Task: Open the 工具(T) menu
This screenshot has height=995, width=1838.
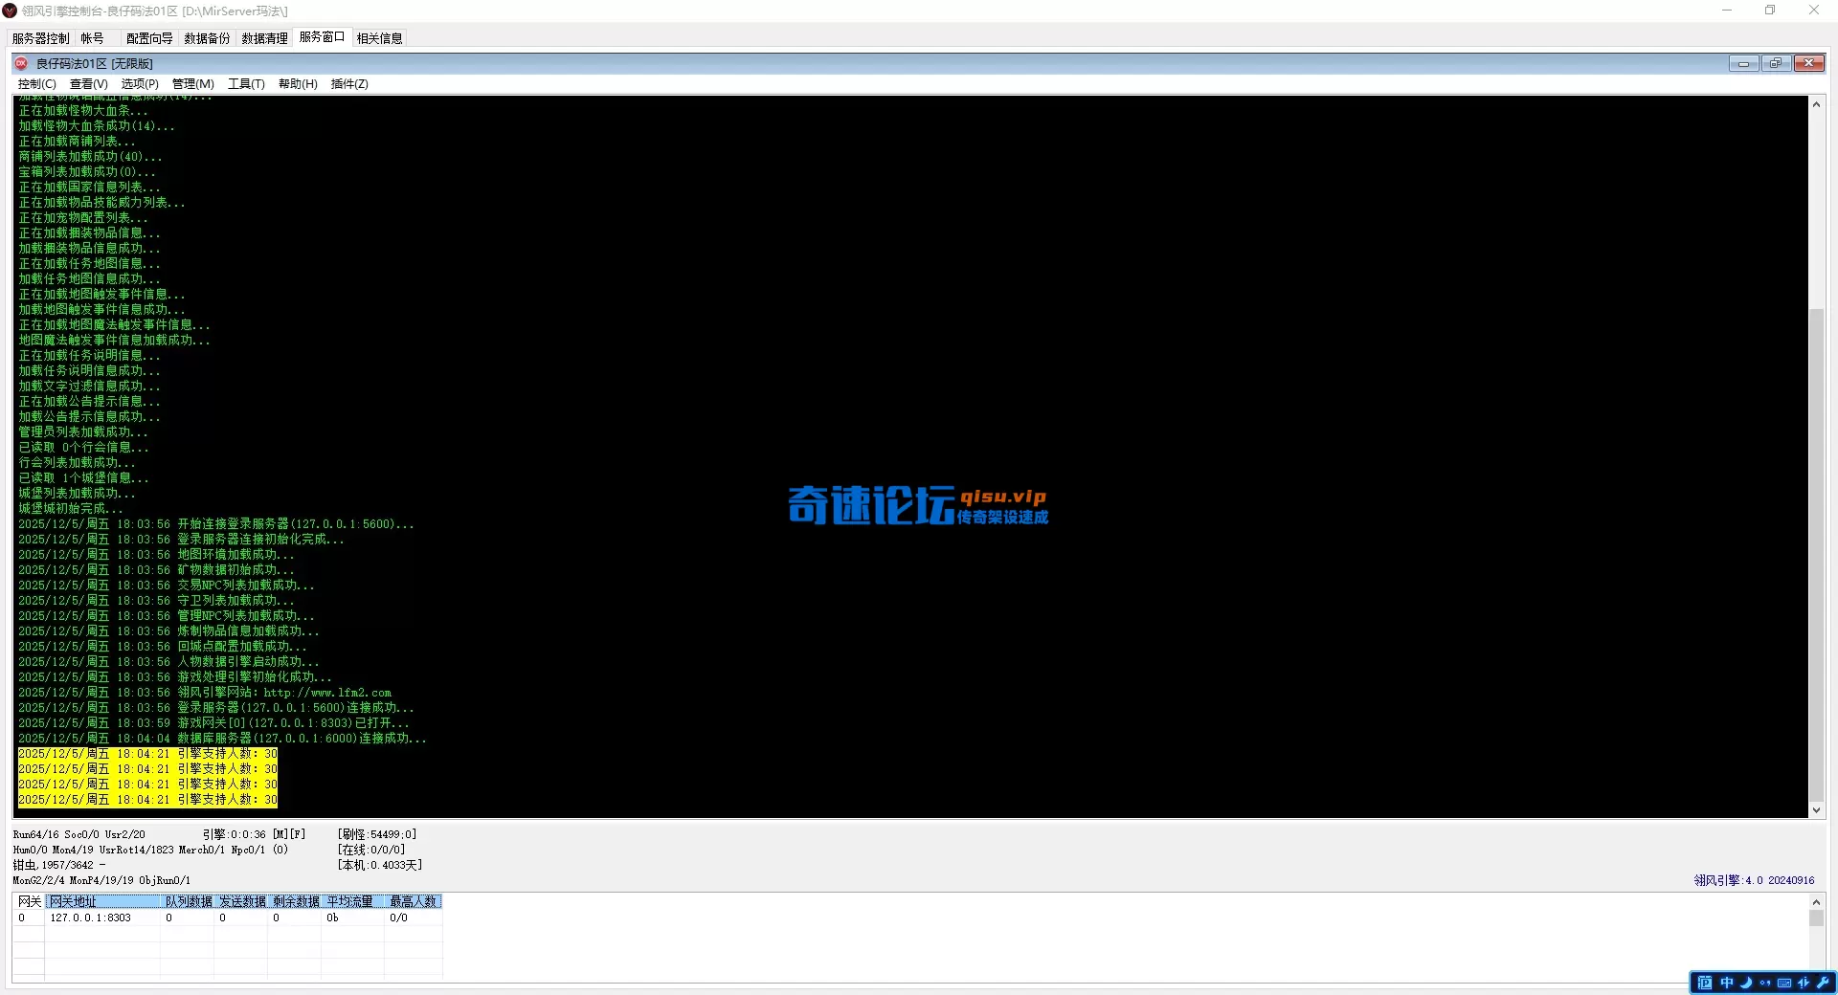Action: [246, 84]
